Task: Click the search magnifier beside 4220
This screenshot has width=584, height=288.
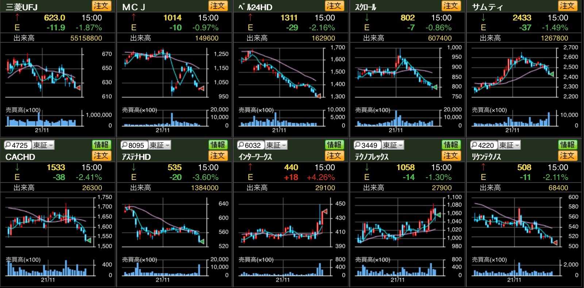Action: pyautogui.click(x=474, y=145)
